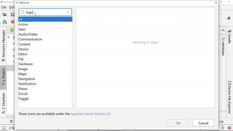Screen dimensions: 233x131
Task: Select the Image category
Action: coord(45,69)
